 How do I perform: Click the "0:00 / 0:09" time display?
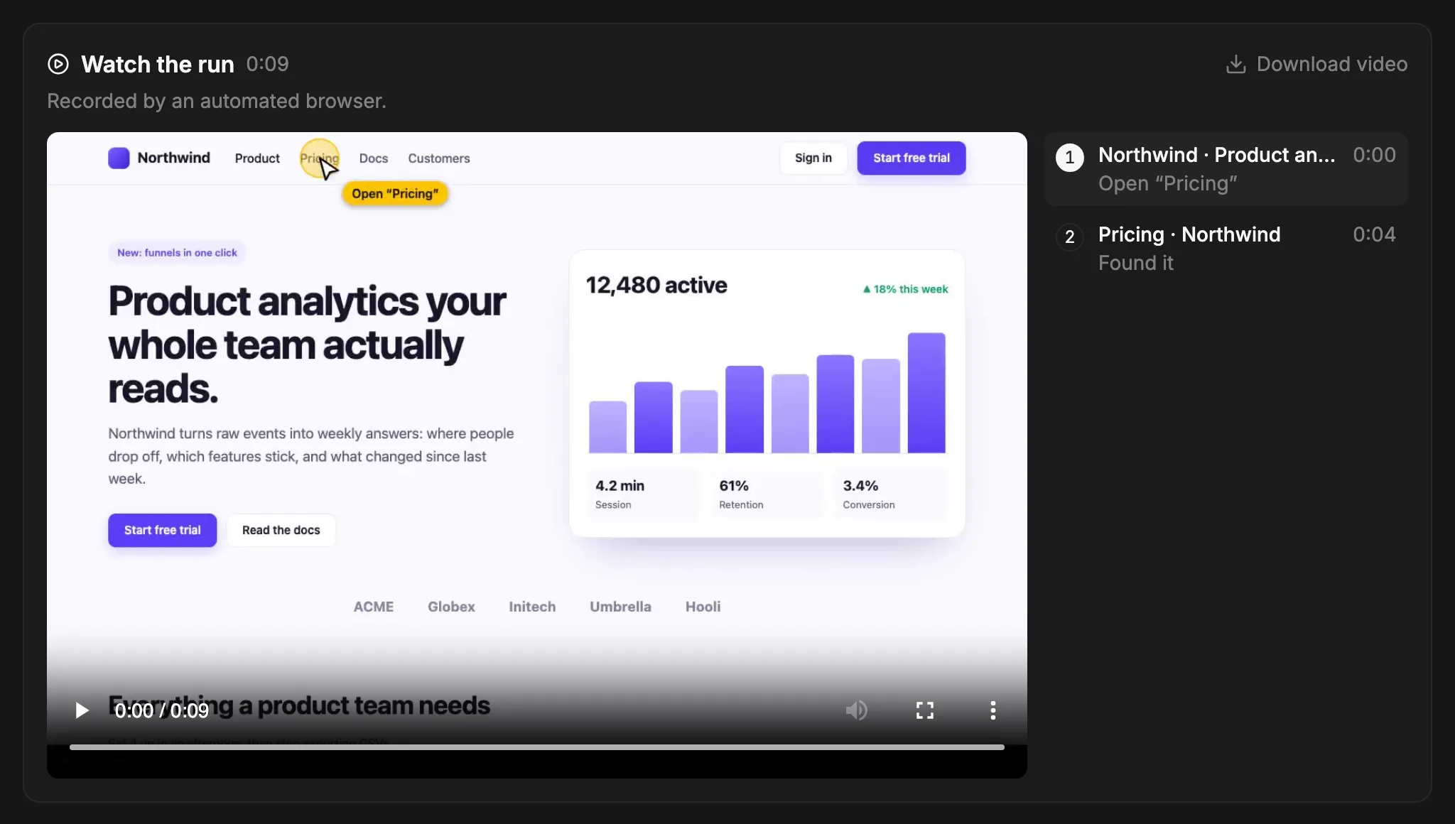(162, 710)
